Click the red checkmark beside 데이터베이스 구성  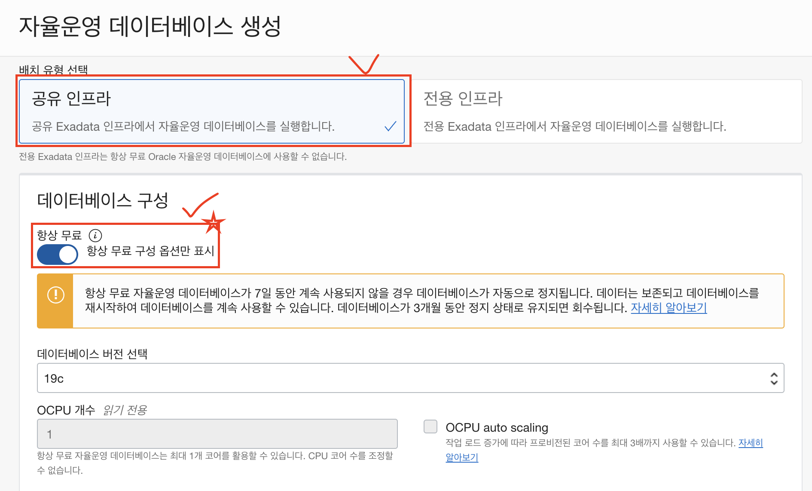point(199,205)
